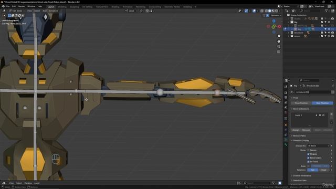Toggle perspective/orthographic grid icon
Viewport: 336px width, 189px height.
pyautogui.click(x=279, y=52)
